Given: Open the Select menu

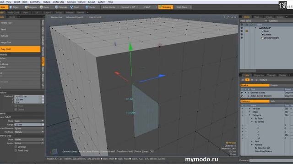Looking at the screenshot, I should point(16,2).
